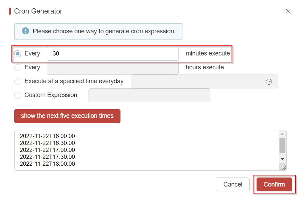
Task: Click the hours execute input field
Action: click(113, 68)
